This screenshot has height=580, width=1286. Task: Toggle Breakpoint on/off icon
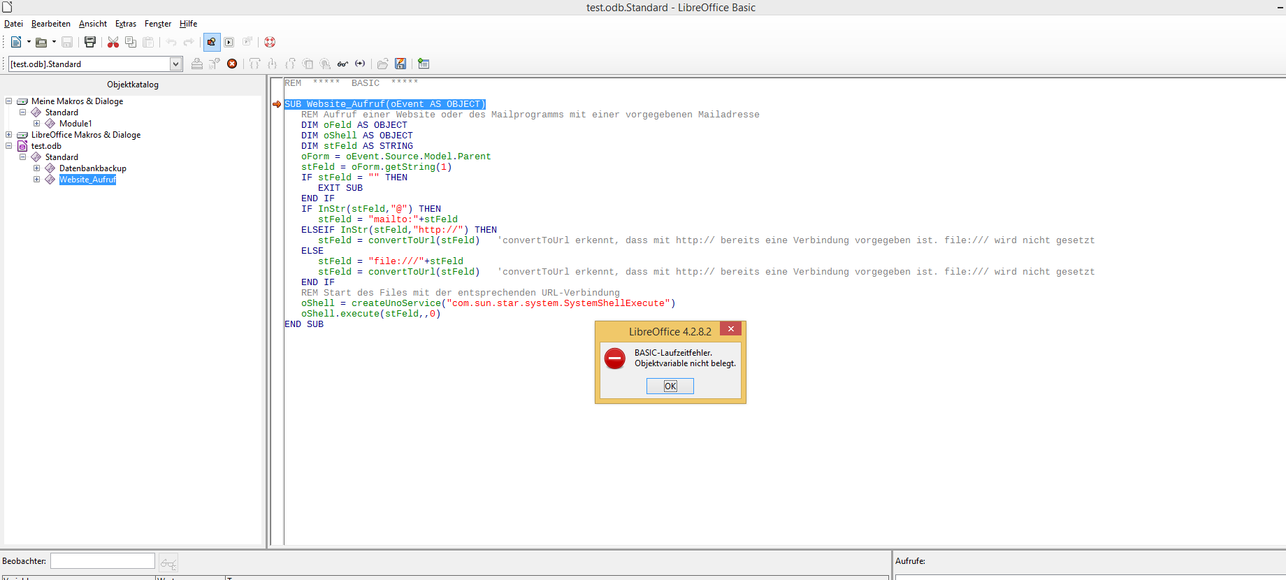pyautogui.click(x=308, y=64)
